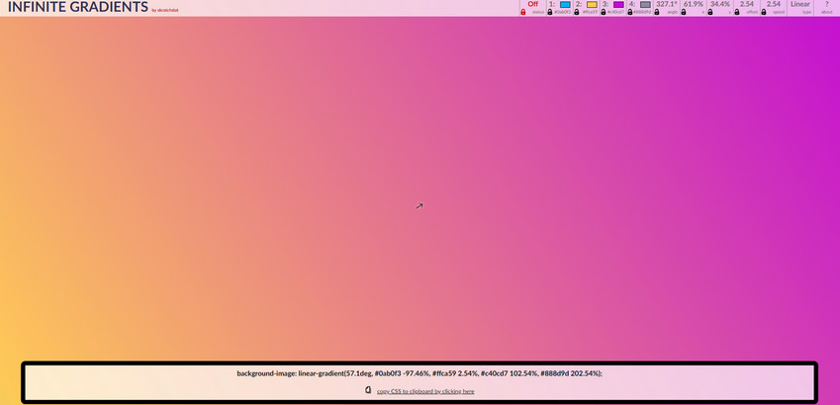Toggle the red status lock icon

click(x=522, y=12)
